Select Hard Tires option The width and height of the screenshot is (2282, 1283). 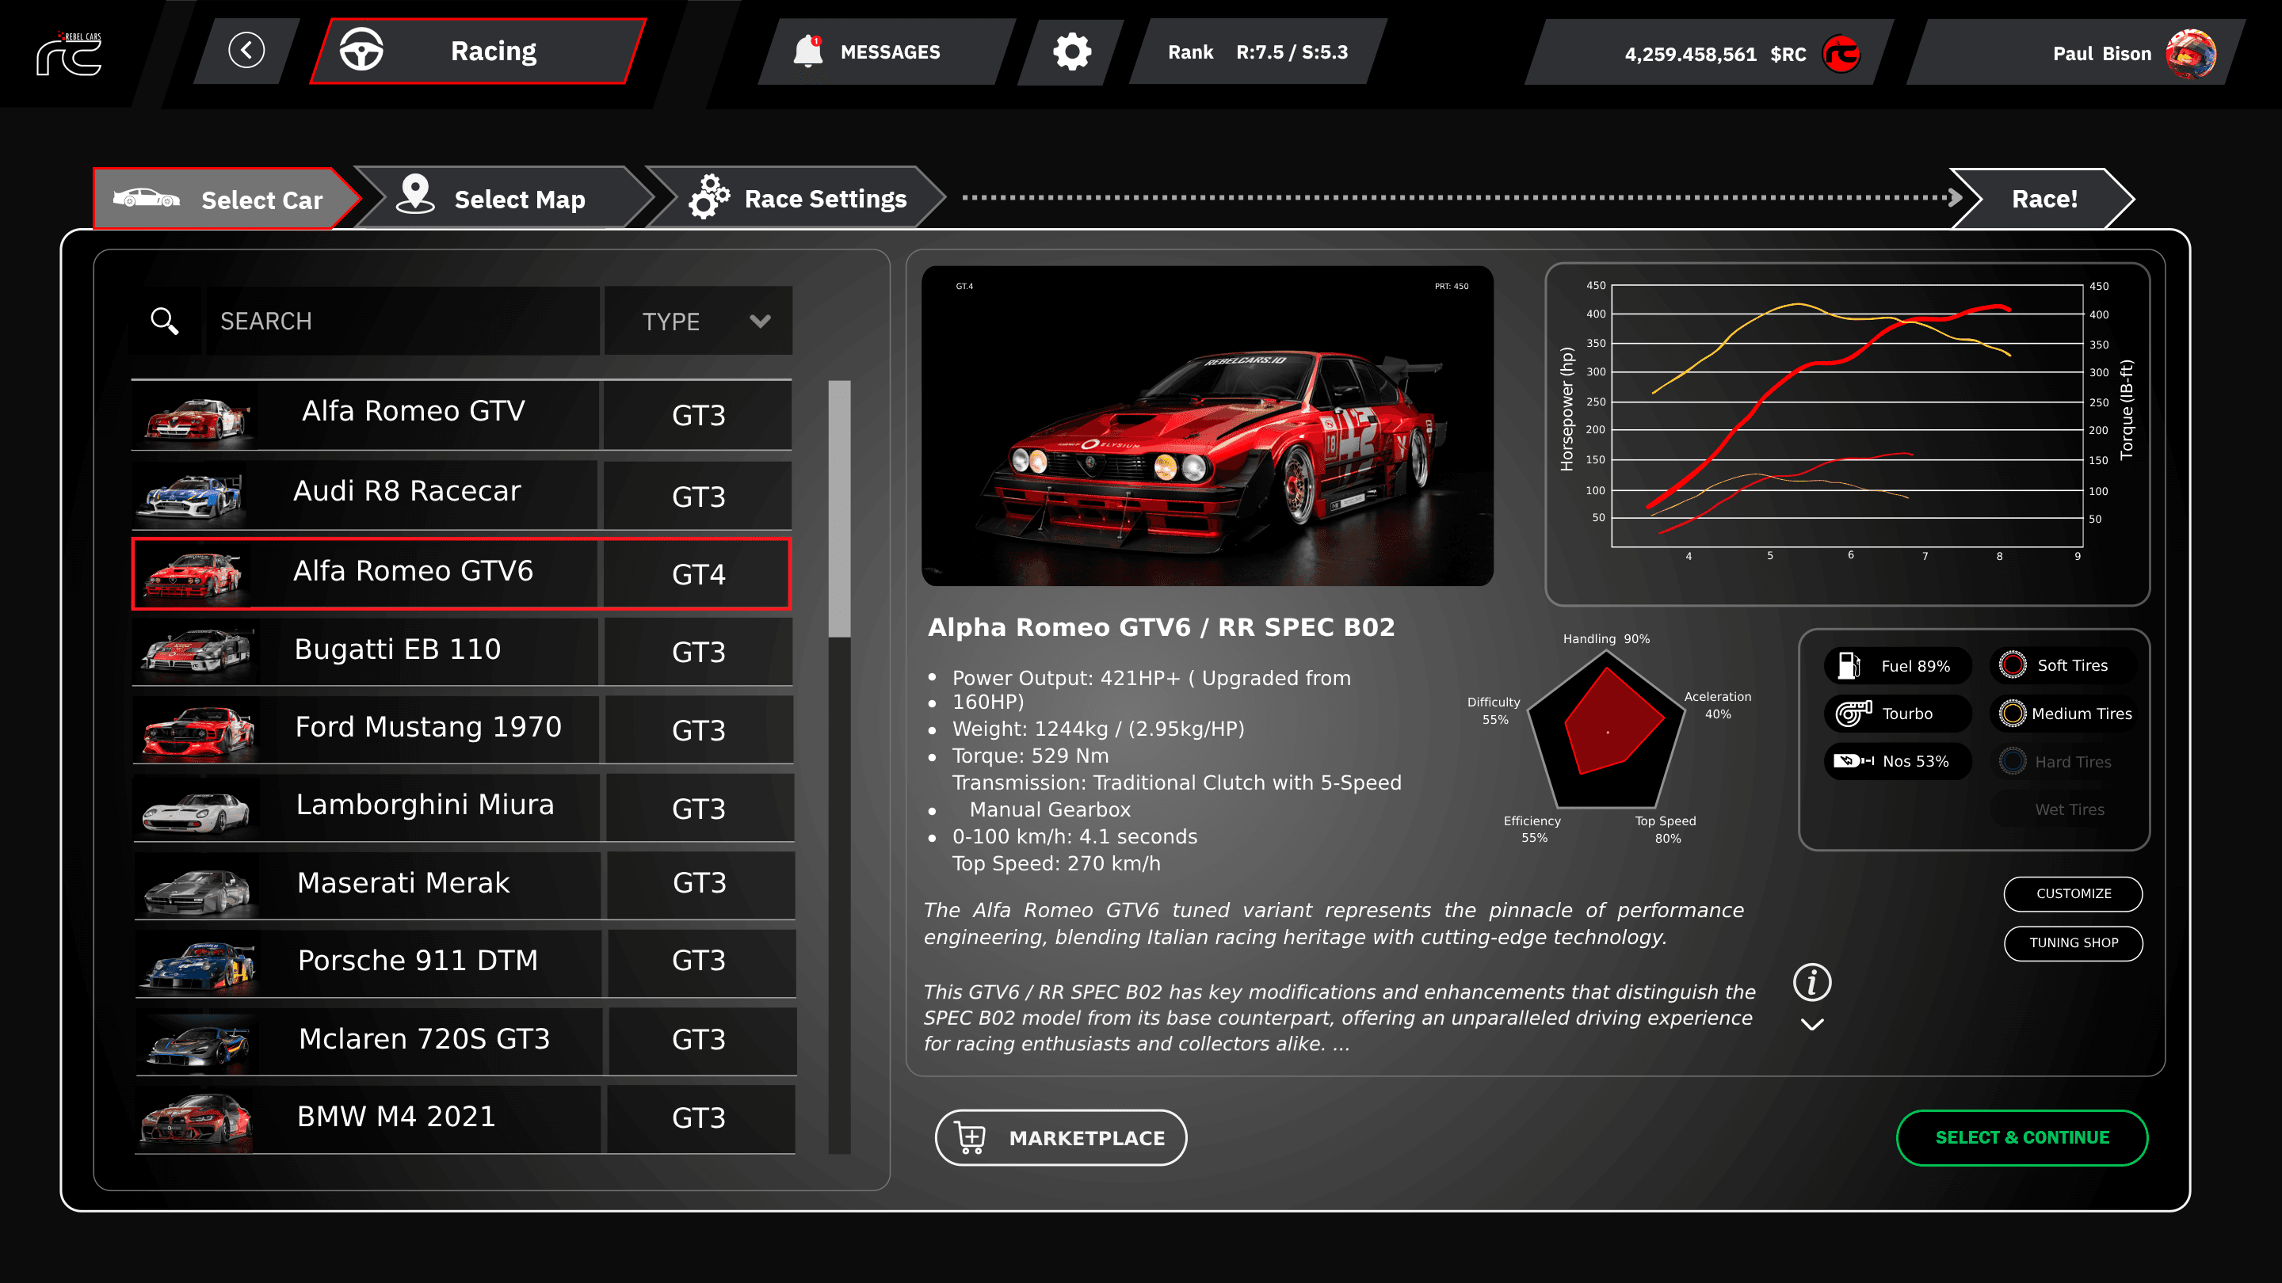click(x=2063, y=761)
